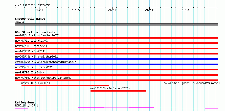Click the nsv590738 (Cooper2011) label
The height and width of the screenshot is (111, 225).
coord(32,46)
